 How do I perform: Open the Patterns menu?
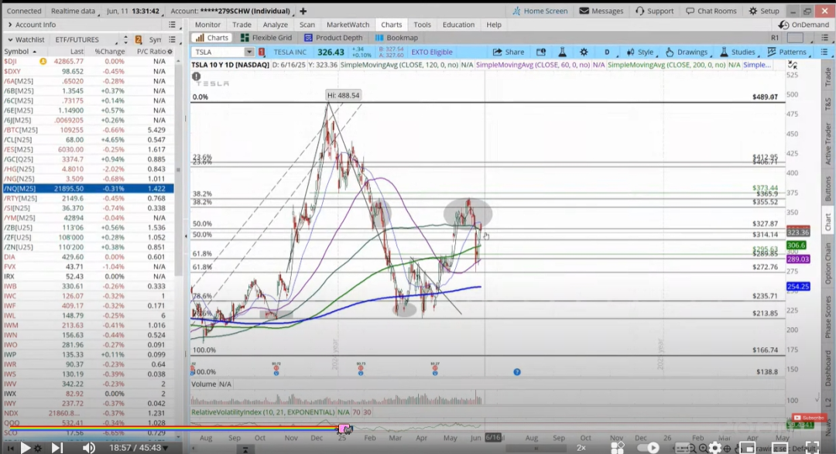786,52
